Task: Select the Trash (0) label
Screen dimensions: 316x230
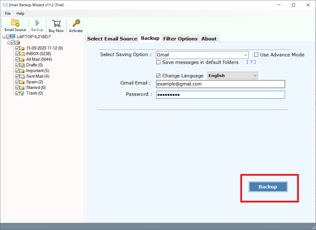Action: click(35, 93)
